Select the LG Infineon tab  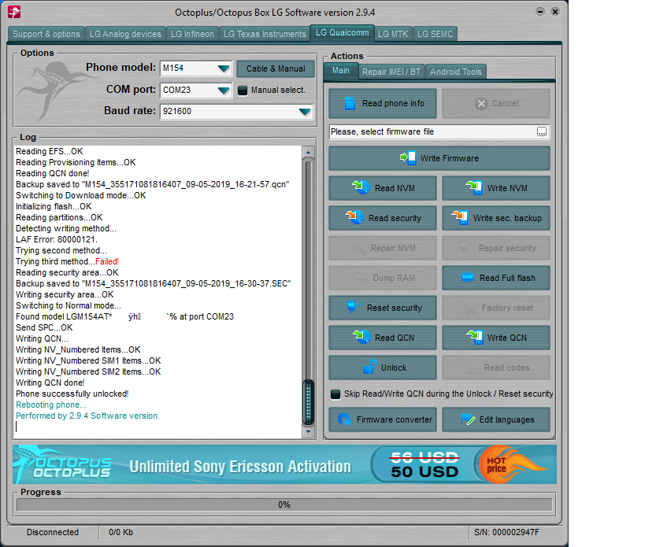[x=192, y=34]
